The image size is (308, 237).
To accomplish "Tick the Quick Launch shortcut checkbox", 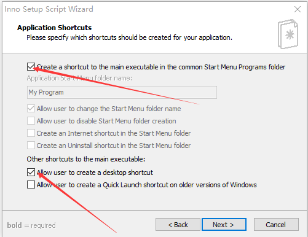I will click(31, 185).
